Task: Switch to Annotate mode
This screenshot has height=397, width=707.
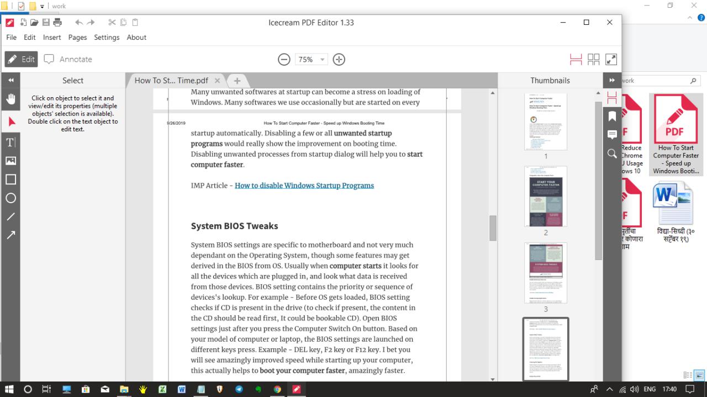Action: tap(68, 59)
